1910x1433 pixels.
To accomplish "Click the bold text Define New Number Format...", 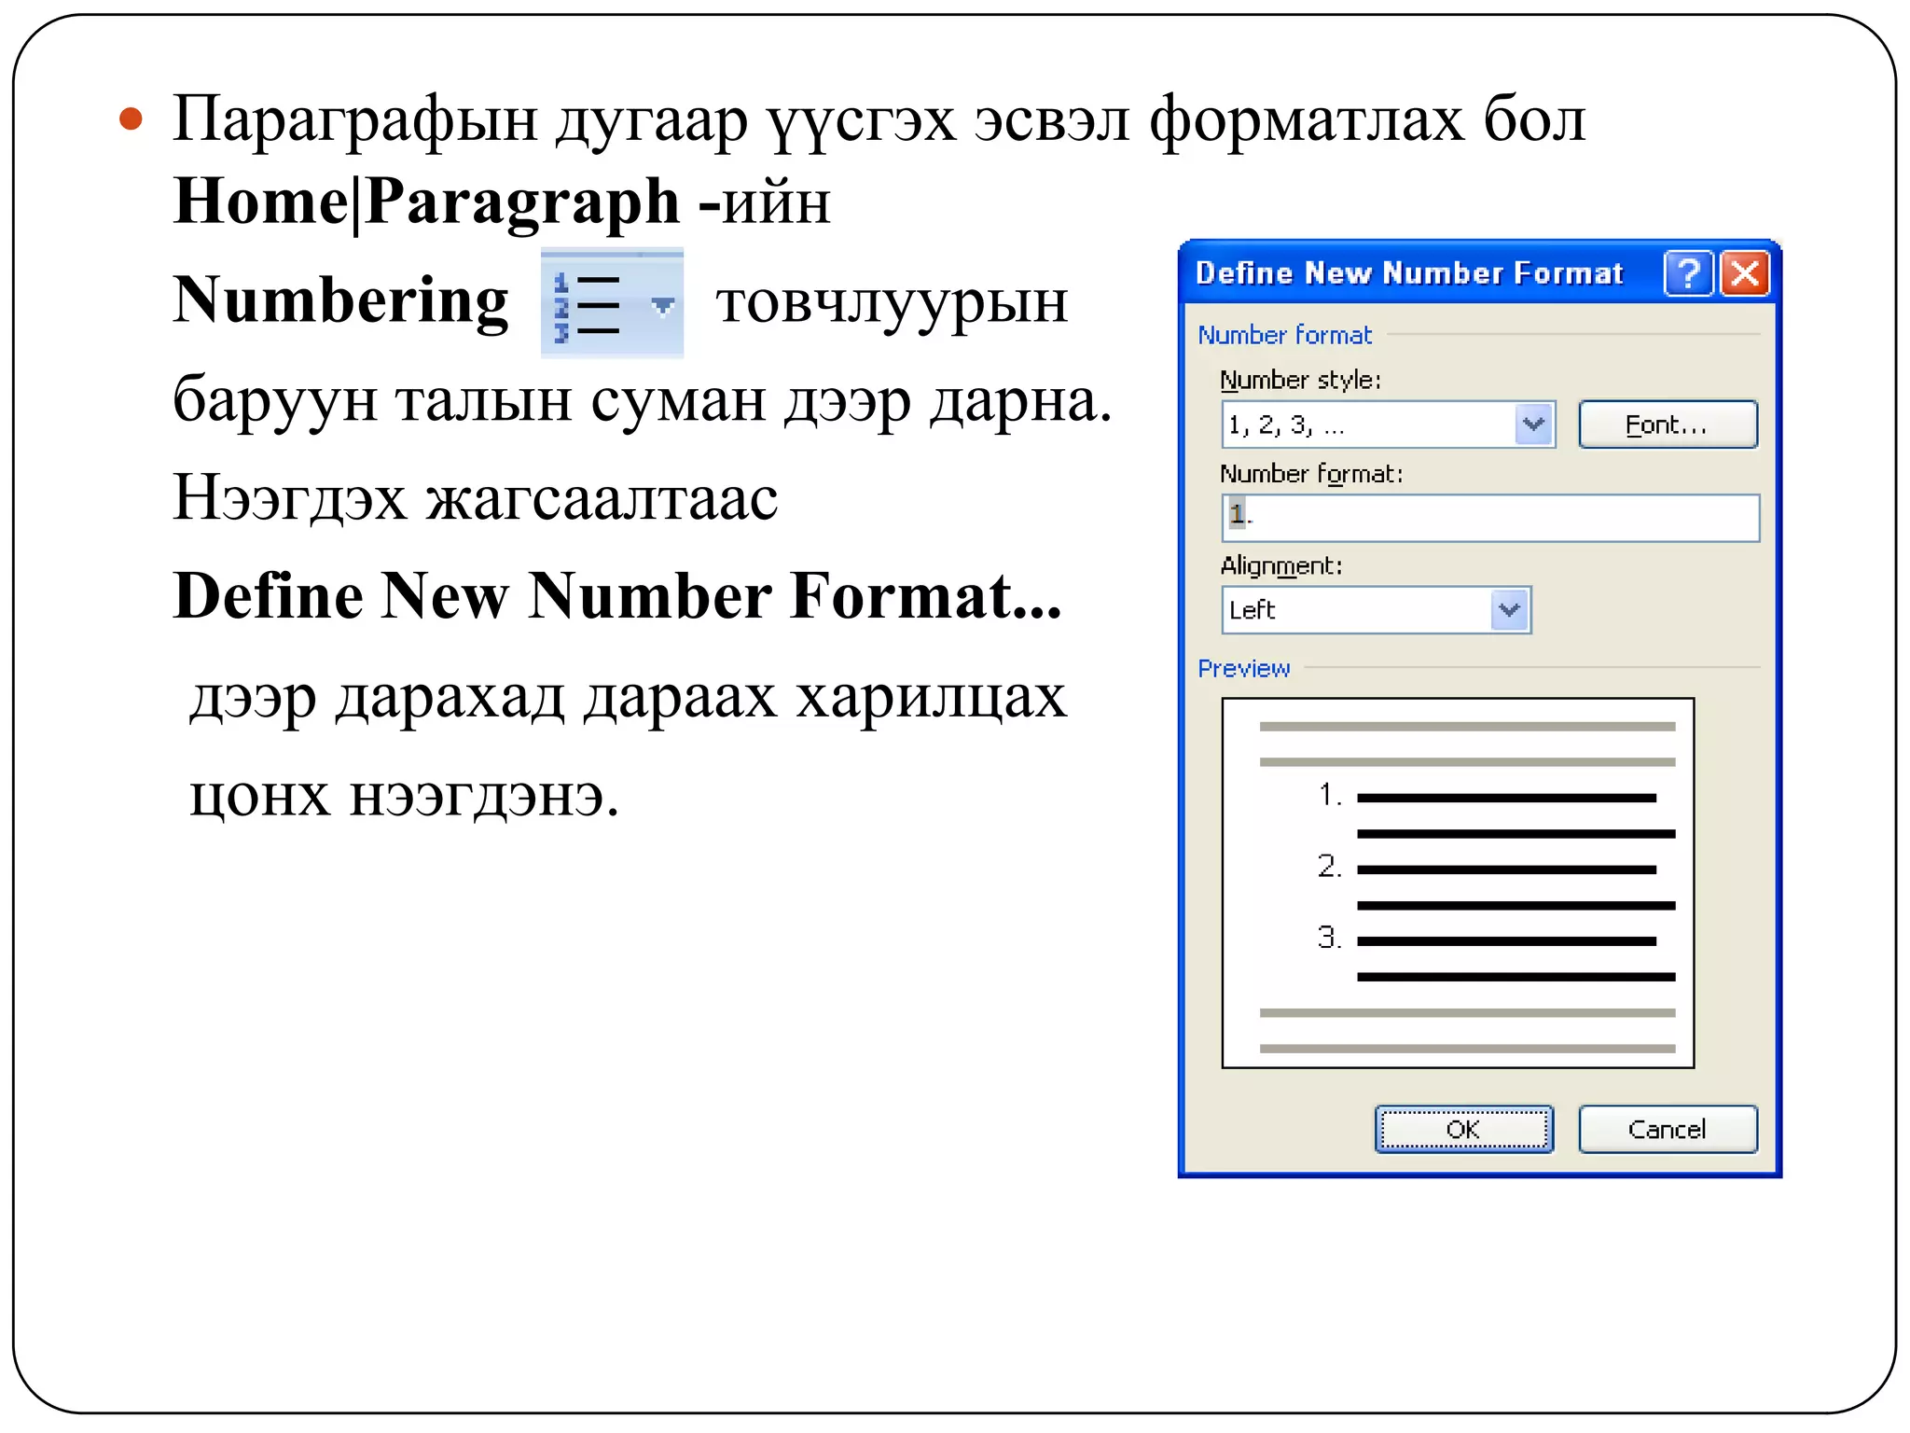I will point(617,596).
